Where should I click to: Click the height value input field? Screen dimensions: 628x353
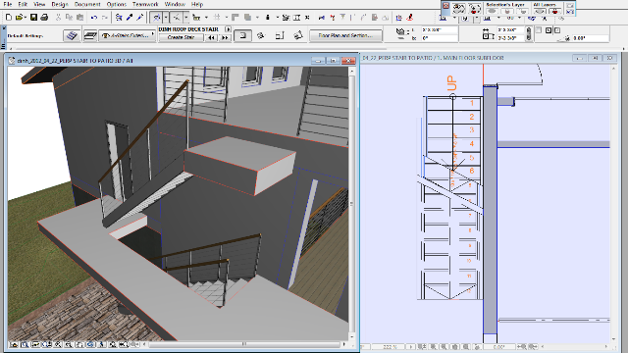(x=439, y=30)
